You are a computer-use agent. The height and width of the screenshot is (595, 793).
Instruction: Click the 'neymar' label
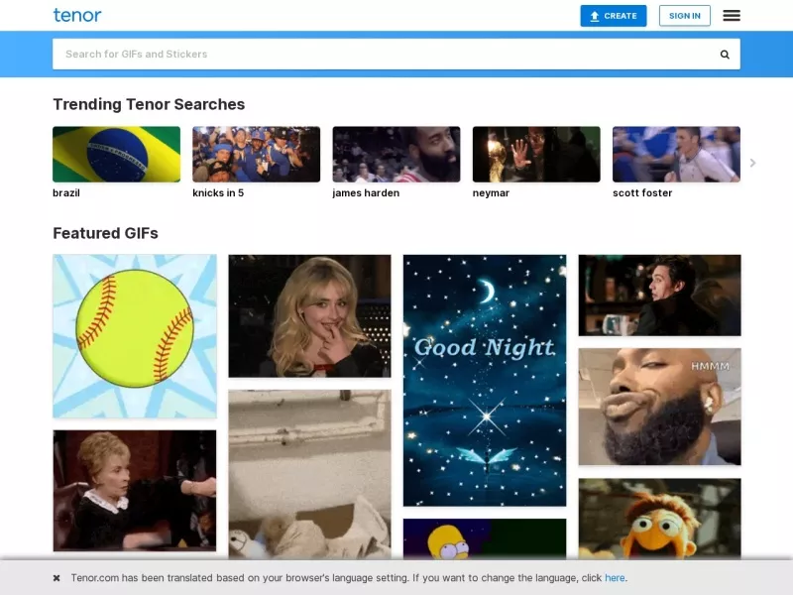pyautogui.click(x=491, y=192)
